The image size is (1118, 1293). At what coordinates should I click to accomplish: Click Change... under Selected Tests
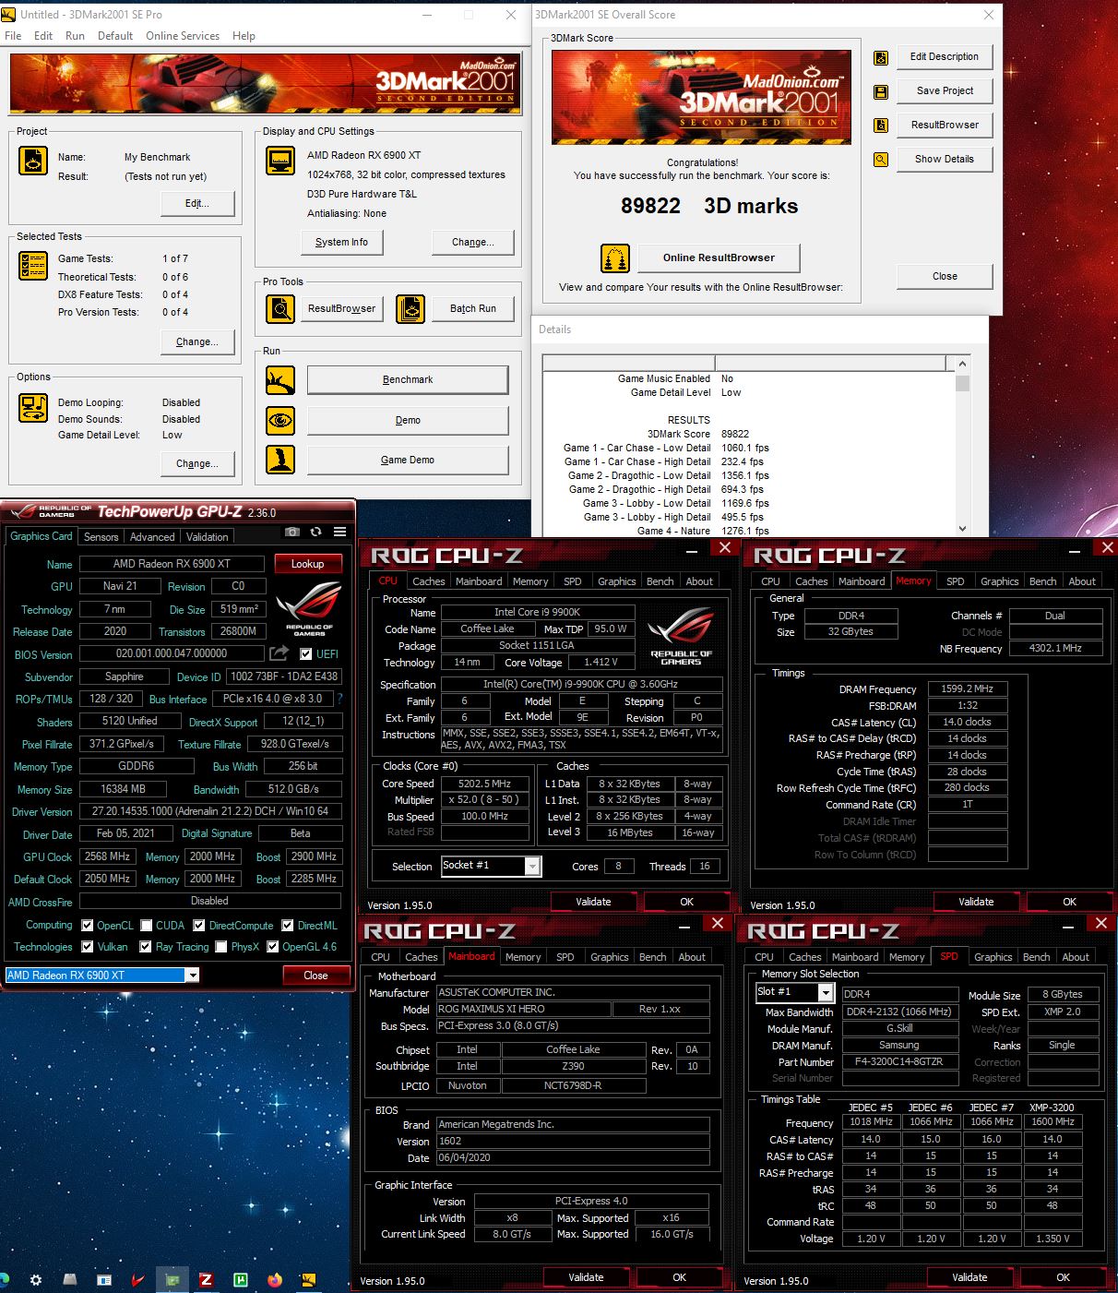pyautogui.click(x=196, y=341)
